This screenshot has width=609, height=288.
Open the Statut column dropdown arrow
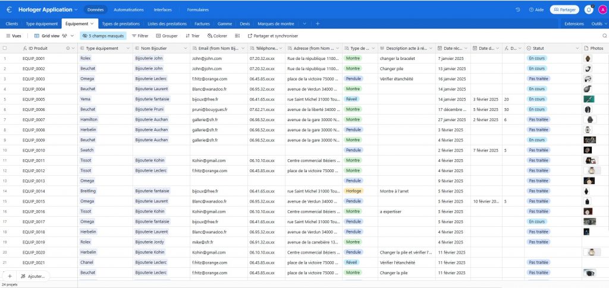coord(577,48)
